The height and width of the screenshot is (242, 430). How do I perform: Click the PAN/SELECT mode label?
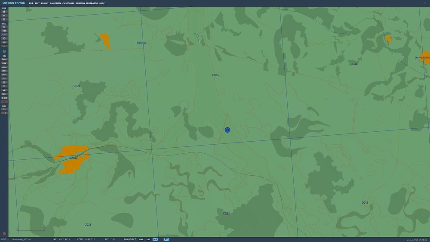pos(130,239)
